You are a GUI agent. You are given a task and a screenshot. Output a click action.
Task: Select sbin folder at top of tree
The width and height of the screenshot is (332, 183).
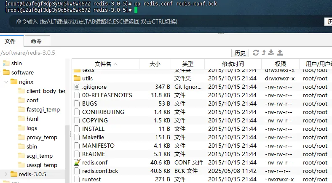point(16,63)
